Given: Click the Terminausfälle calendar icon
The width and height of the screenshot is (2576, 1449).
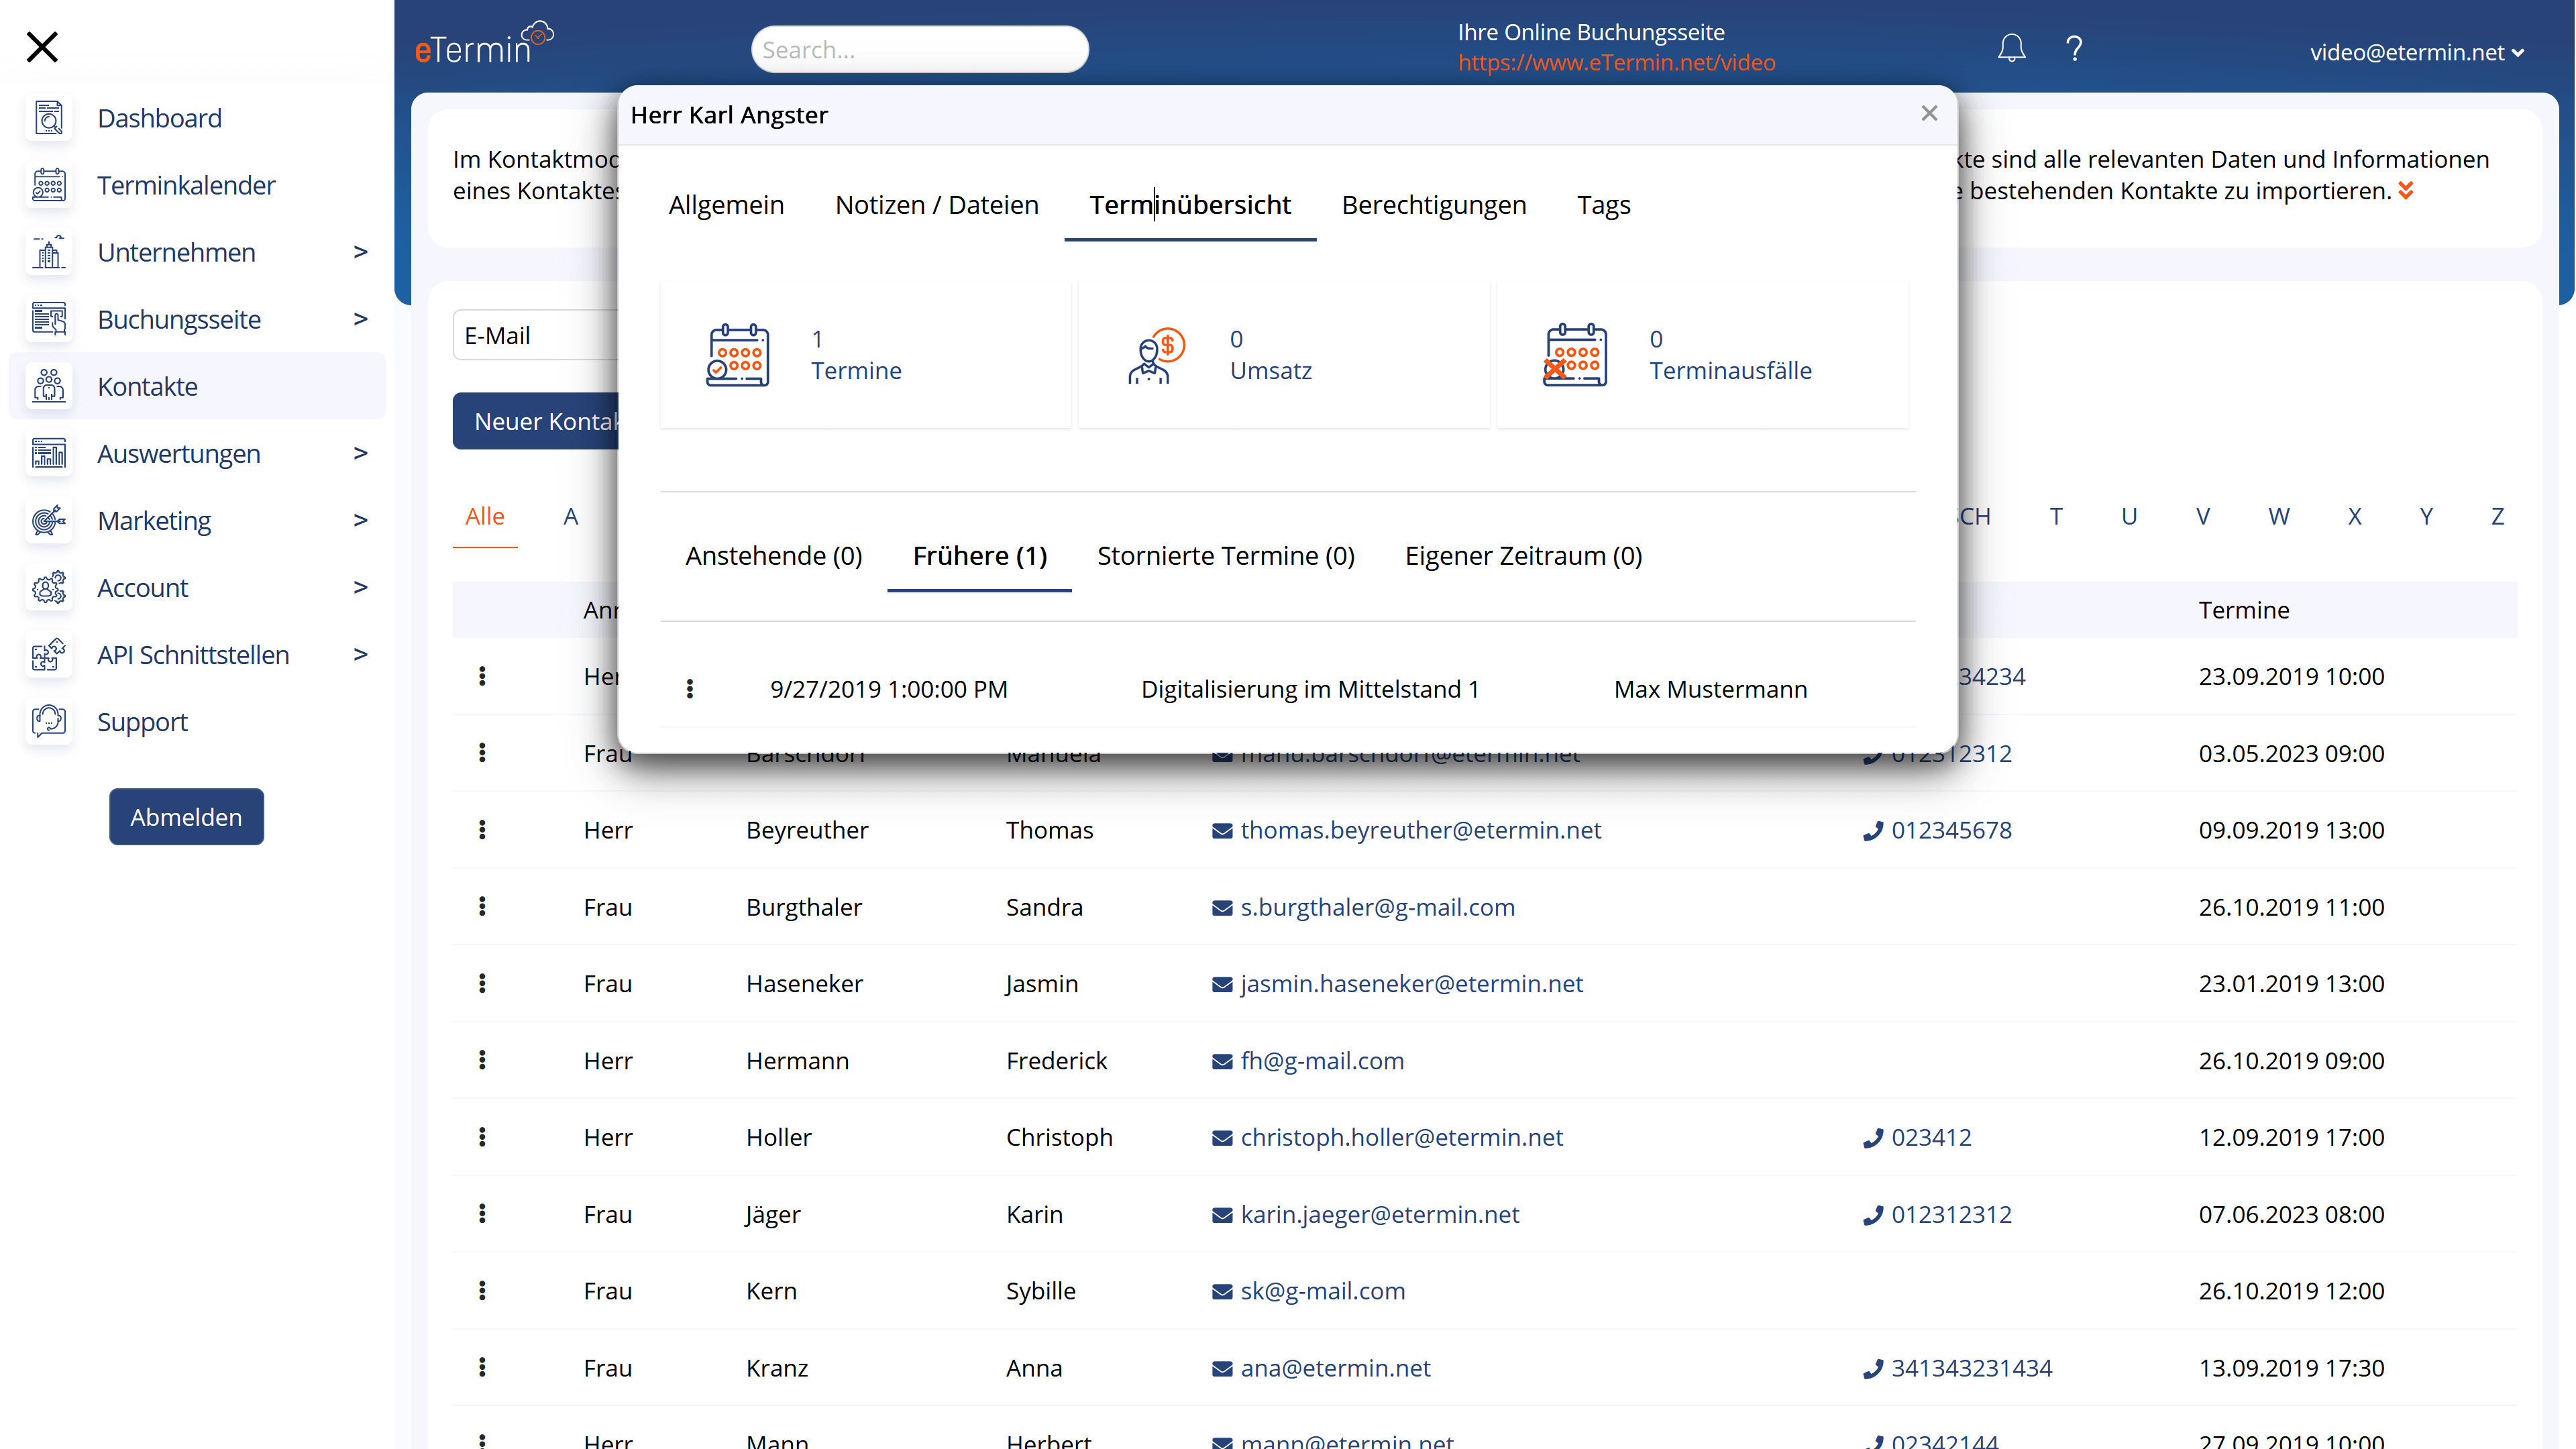Looking at the screenshot, I should [x=1575, y=354].
